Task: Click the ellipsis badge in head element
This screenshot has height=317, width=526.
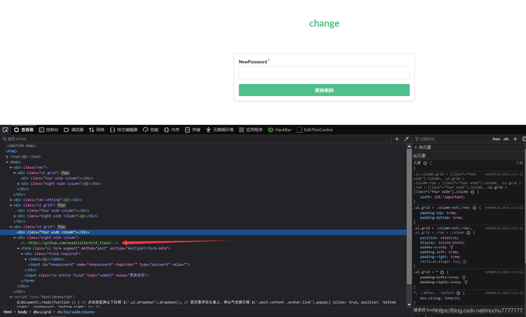Action: [x=24, y=157]
